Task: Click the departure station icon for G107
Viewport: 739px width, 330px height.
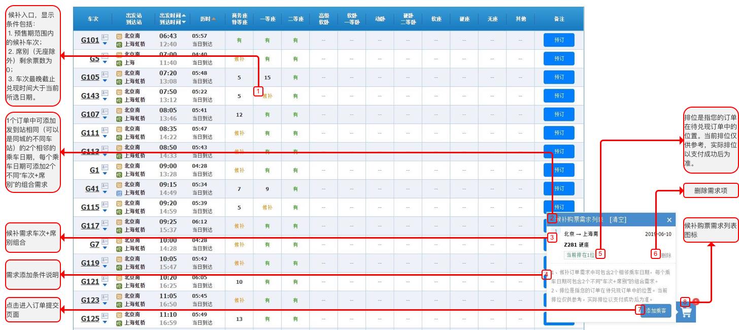Action: (x=119, y=111)
